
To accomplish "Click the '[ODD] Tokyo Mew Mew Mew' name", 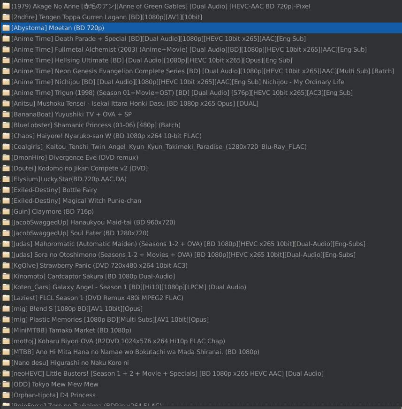I will (55, 384).
